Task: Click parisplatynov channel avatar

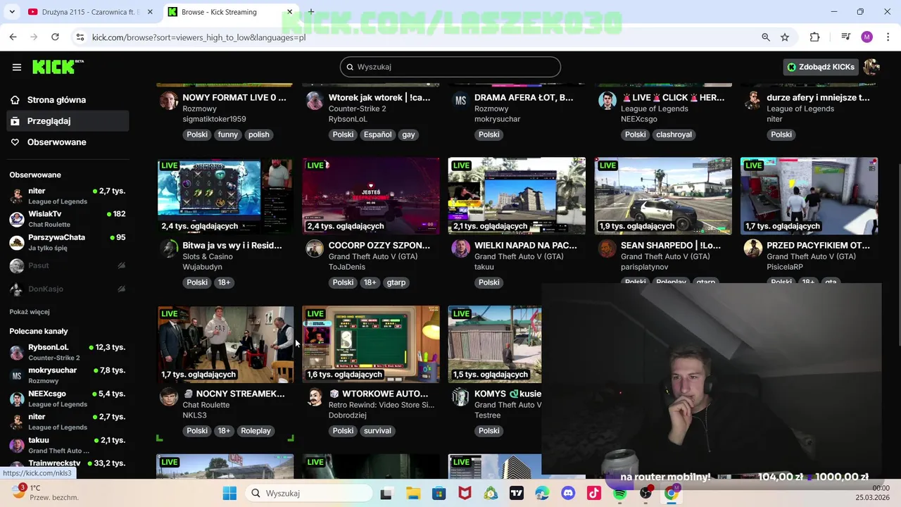Action: pyautogui.click(x=607, y=249)
